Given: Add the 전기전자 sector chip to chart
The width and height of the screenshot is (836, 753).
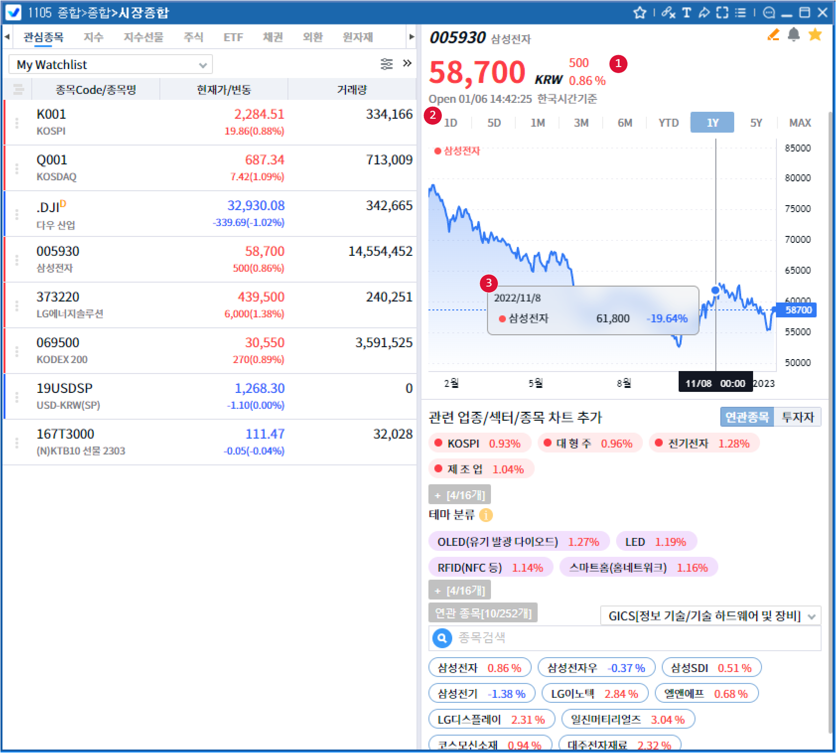Looking at the screenshot, I should point(703,443).
